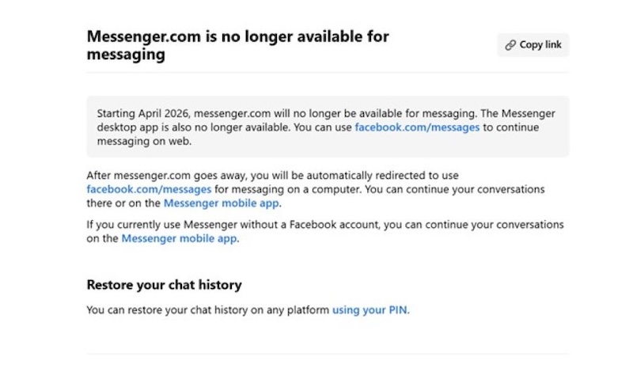The image size is (633, 383).
Task: Open facebook.com/messages link in the gray notice
Action: coord(416,127)
